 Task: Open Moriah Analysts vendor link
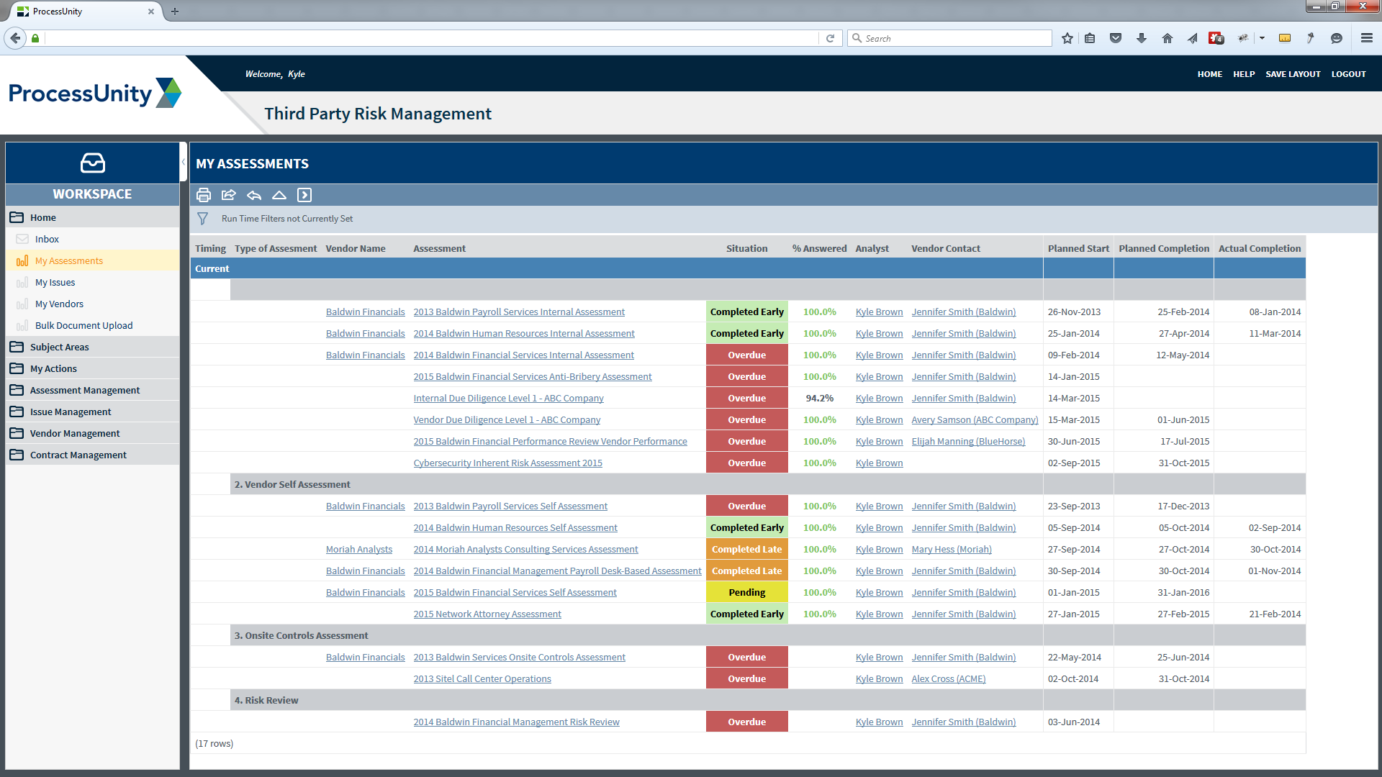[359, 549]
